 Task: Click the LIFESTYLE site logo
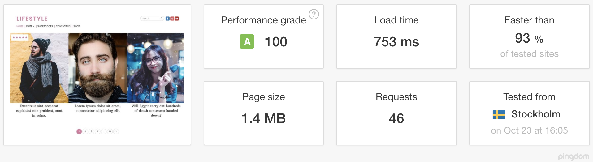(32, 19)
